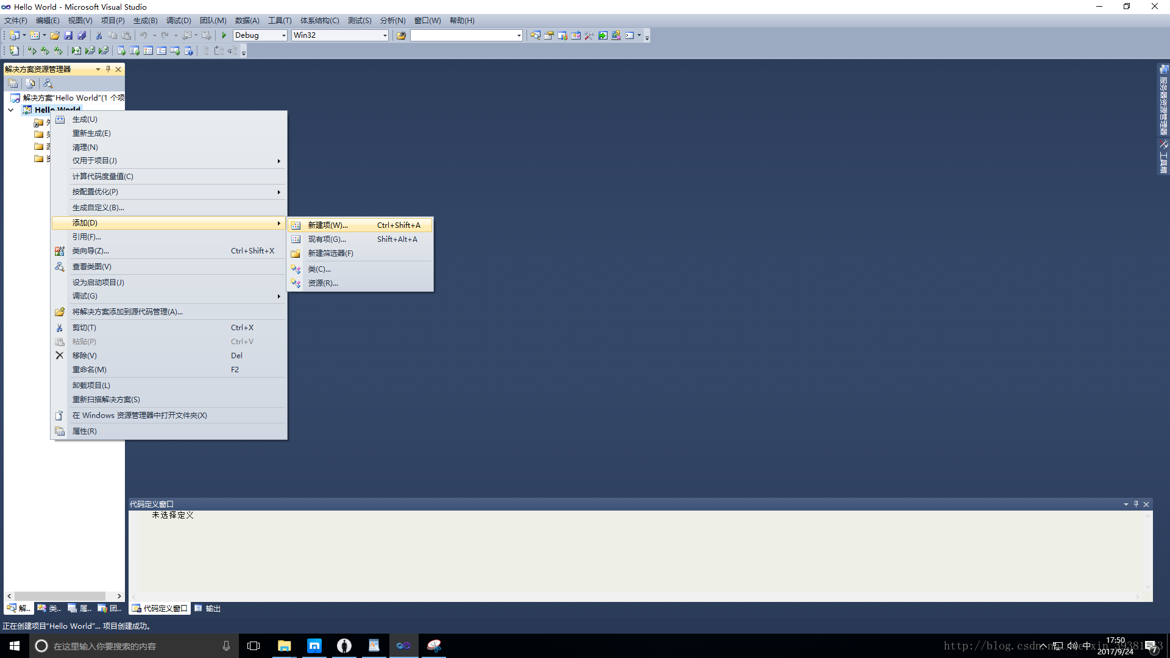Select 类(C)... from the Add submenu

360,269
